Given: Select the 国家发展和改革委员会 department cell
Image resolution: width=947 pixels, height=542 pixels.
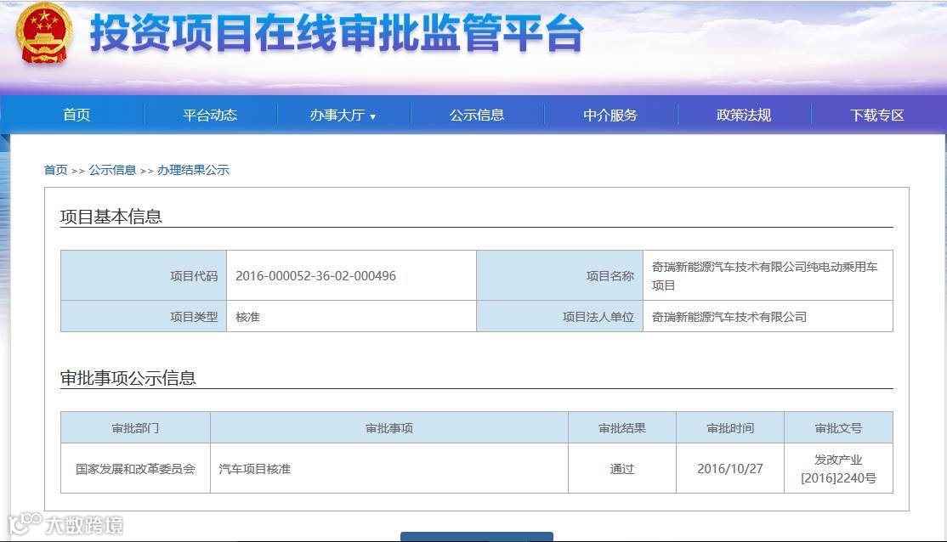Looking at the screenshot, I should pyautogui.click(x=135, y=469).
